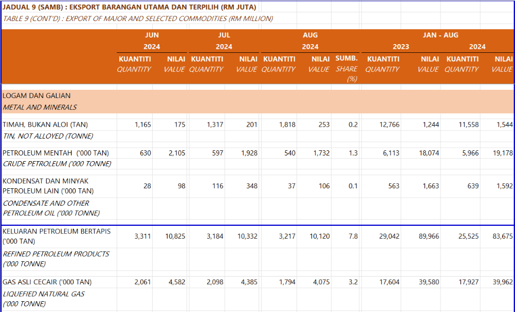Select LNG August quantity cell 1,794
The height and width of the screenshot is (312, 515).
(287, 282)
